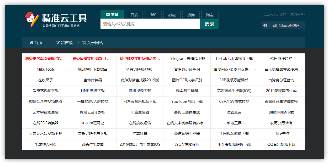The width and height of the screenshot is (329, 164).
Task: Open 网易云音乐解析 tool
Action: click(x=93, y=112)
